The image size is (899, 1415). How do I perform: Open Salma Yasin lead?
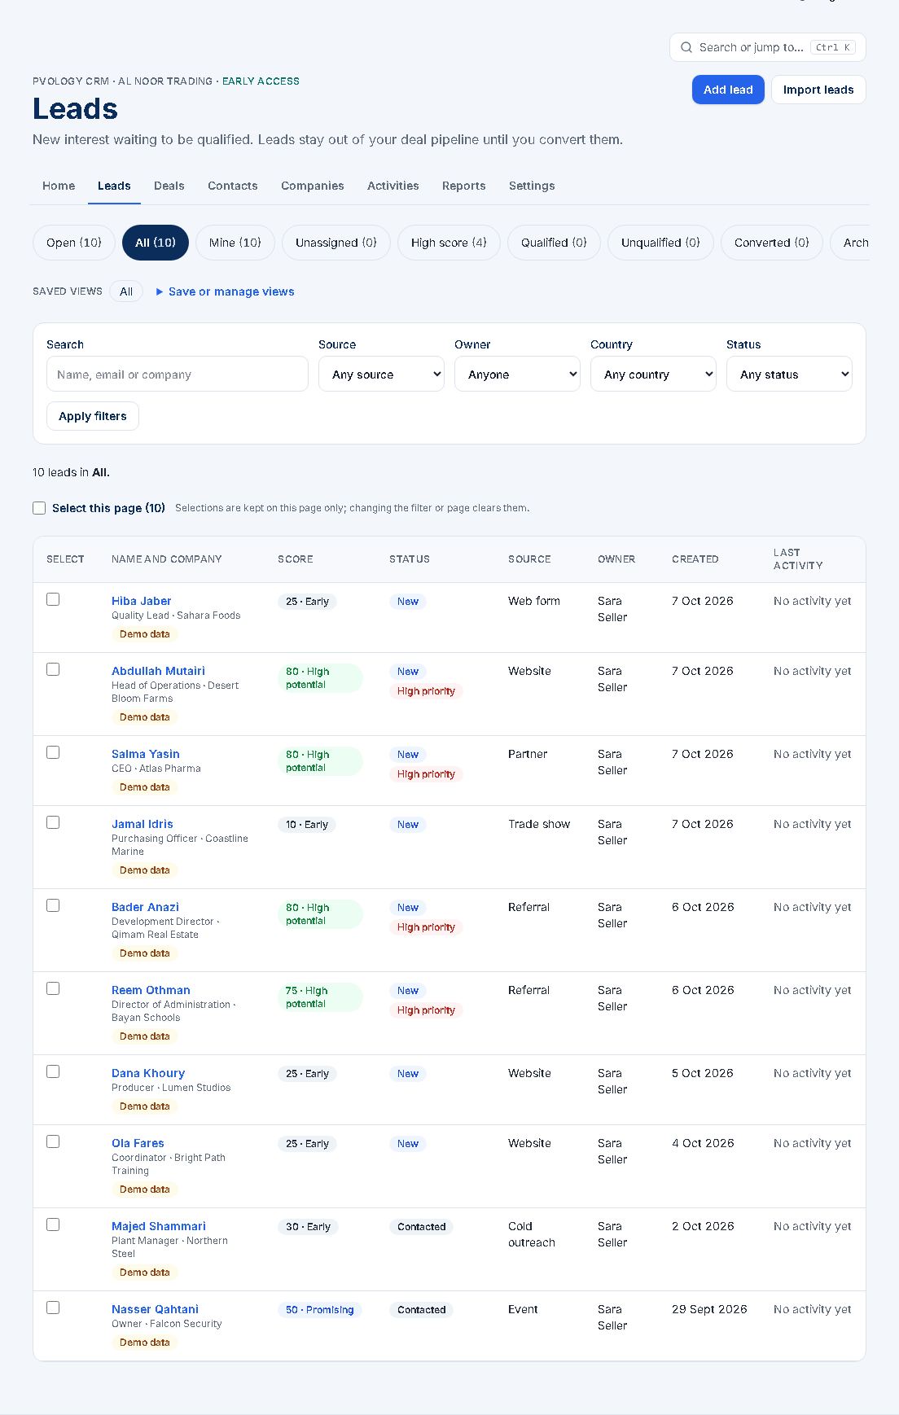[146, 754]
